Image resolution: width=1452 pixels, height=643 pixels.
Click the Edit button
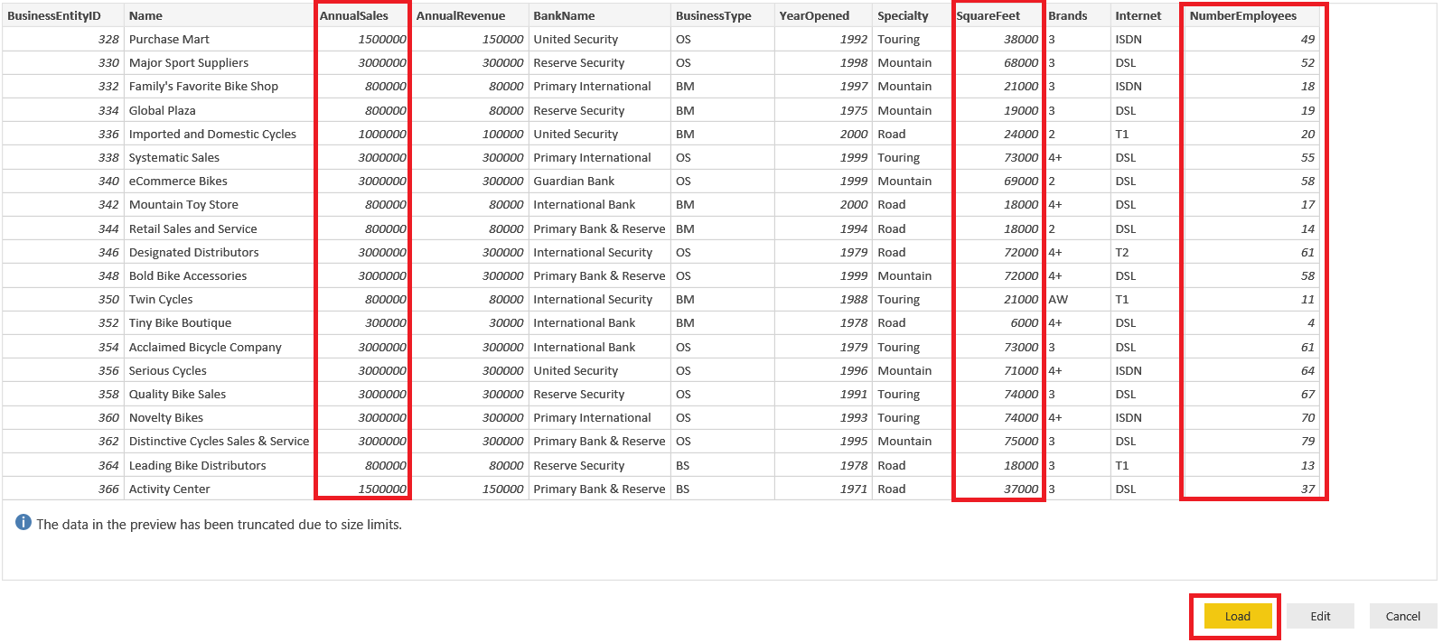pyautogui.click(x=1320, y=616)
